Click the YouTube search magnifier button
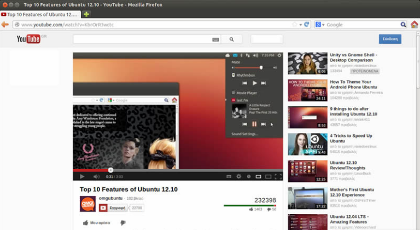Screen dimensions: 420x230 click(x=231, y=39)
